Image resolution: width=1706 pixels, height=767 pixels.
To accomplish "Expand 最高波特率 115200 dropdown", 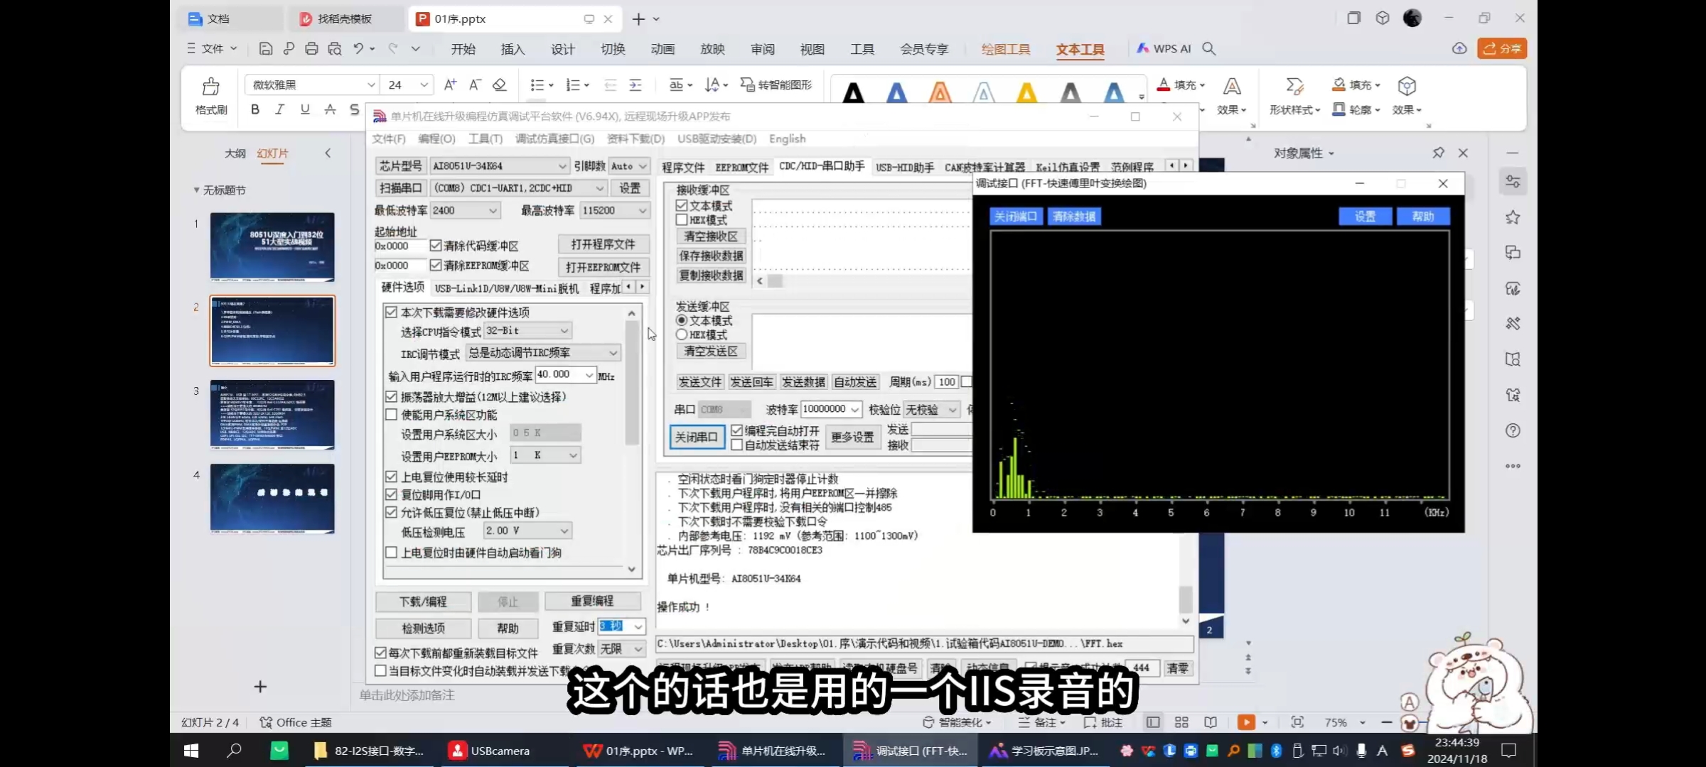I will 642,211.
